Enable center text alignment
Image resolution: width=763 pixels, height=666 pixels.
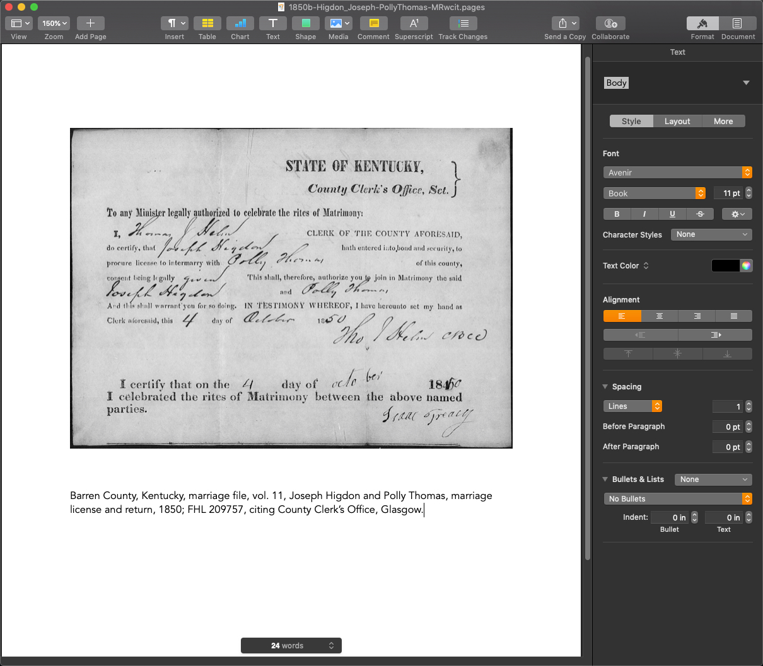659,316
